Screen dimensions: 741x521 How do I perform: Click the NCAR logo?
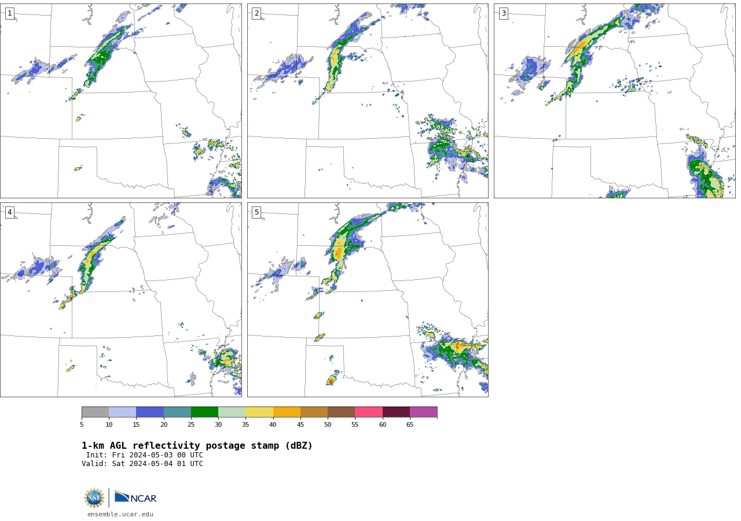point(135,497)
